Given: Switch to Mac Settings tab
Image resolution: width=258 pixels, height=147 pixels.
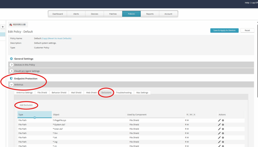Looking at the screenshot, I should coord(142,93).
